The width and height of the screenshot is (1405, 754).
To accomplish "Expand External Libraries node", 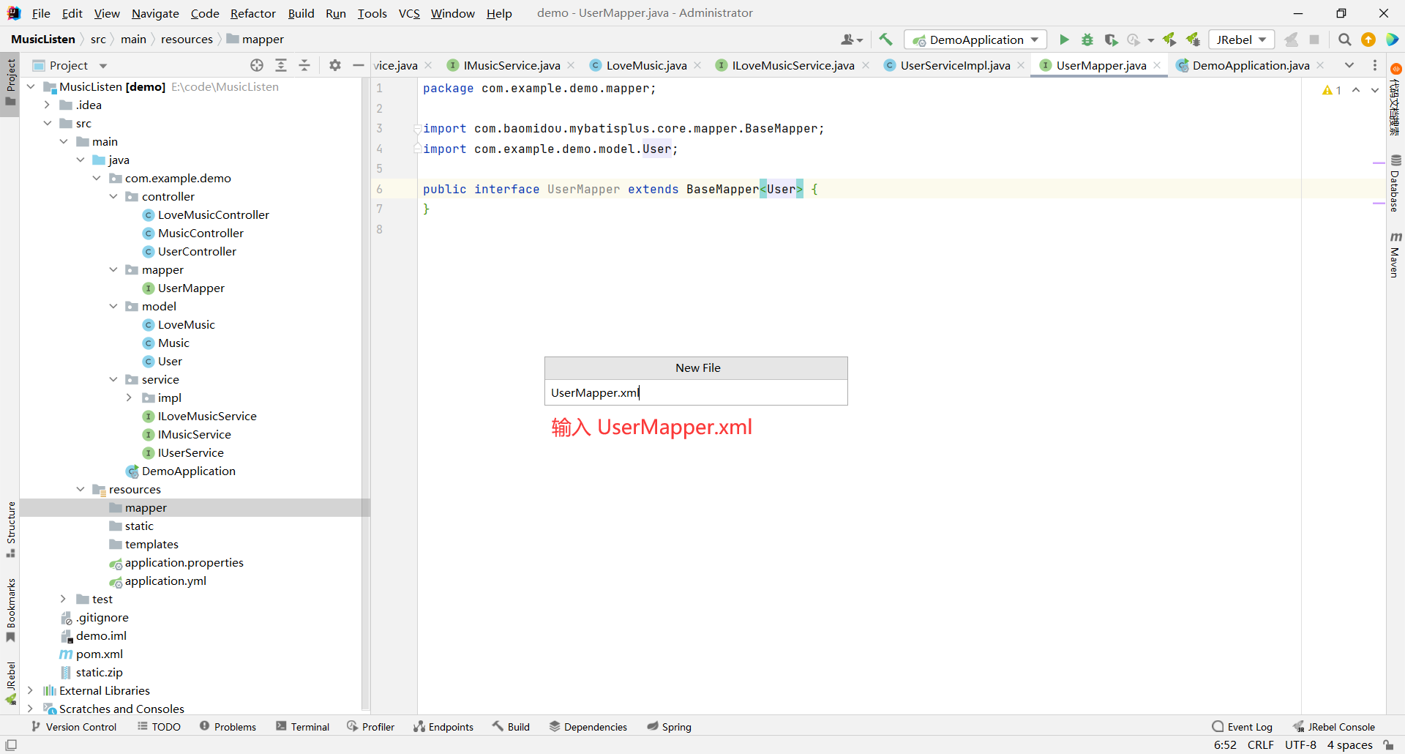I will [x=31, y=690].
